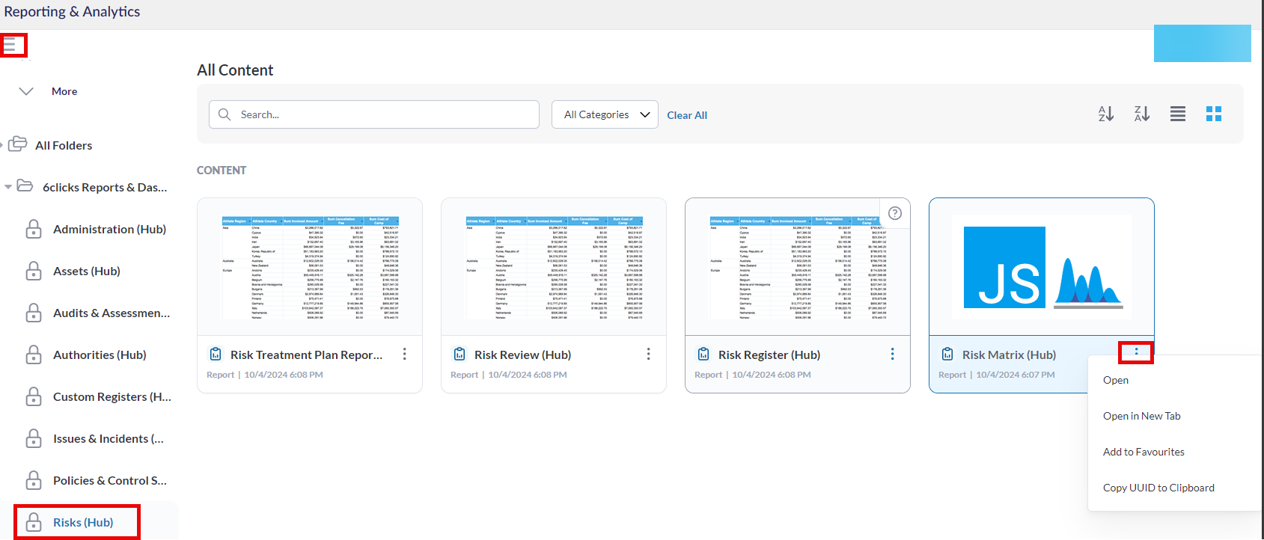Expand the More chevron in sidebar
This screenshot has width=1264, height=540.
[x=26, y=91]
